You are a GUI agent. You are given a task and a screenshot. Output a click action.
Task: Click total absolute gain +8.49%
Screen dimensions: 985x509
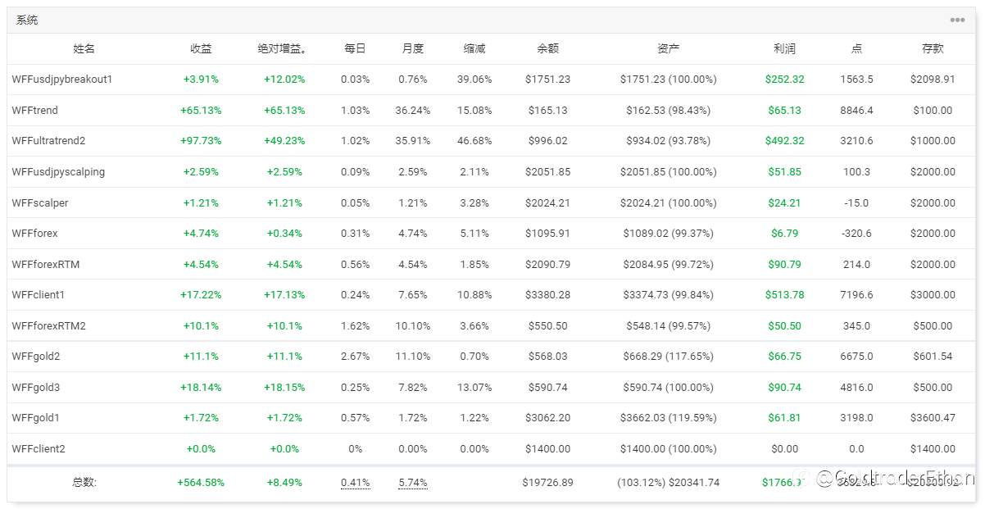tap(284, 483)
